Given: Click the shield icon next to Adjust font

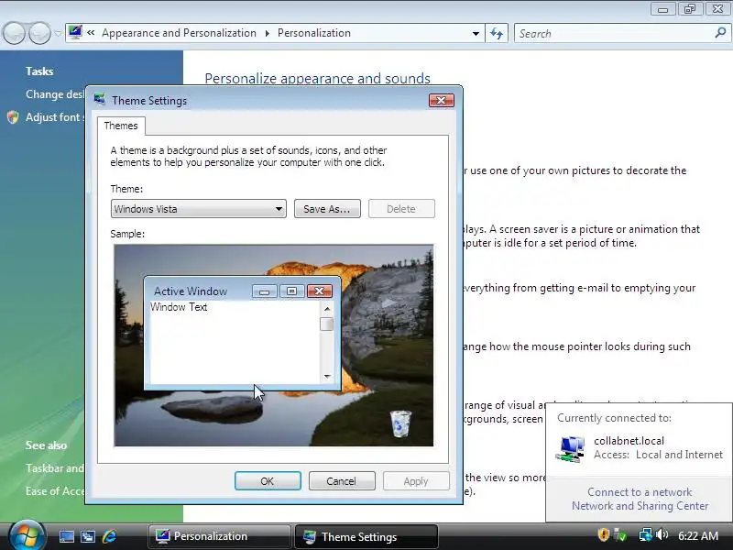Looking at the screenshot, I should (13, 117).
